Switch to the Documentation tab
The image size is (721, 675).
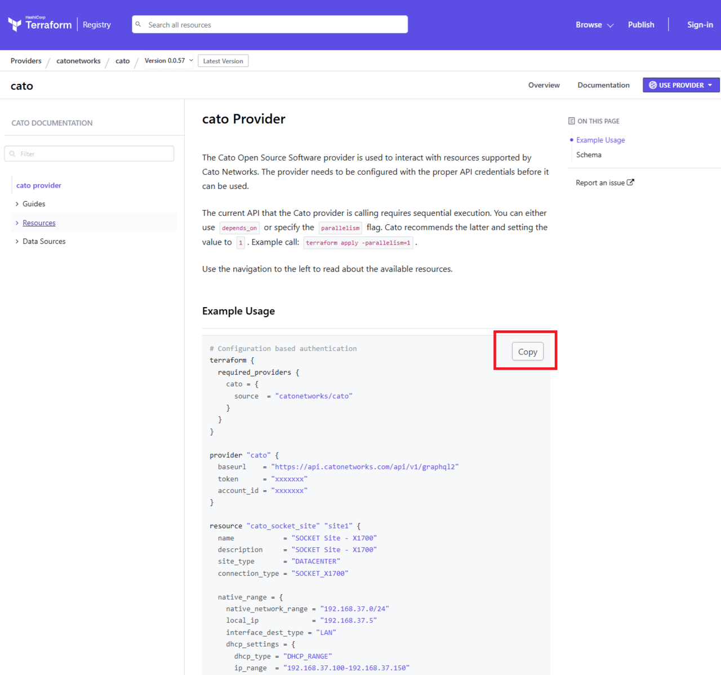pos(603,85)
